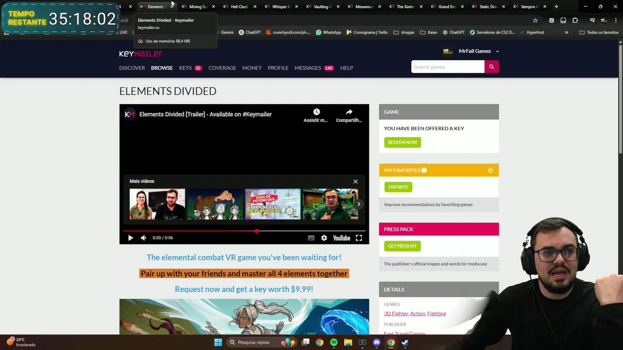This screenshot has height=350, width=623.
Task: Click the Redeem Now button
Action: tap(403, 142)
